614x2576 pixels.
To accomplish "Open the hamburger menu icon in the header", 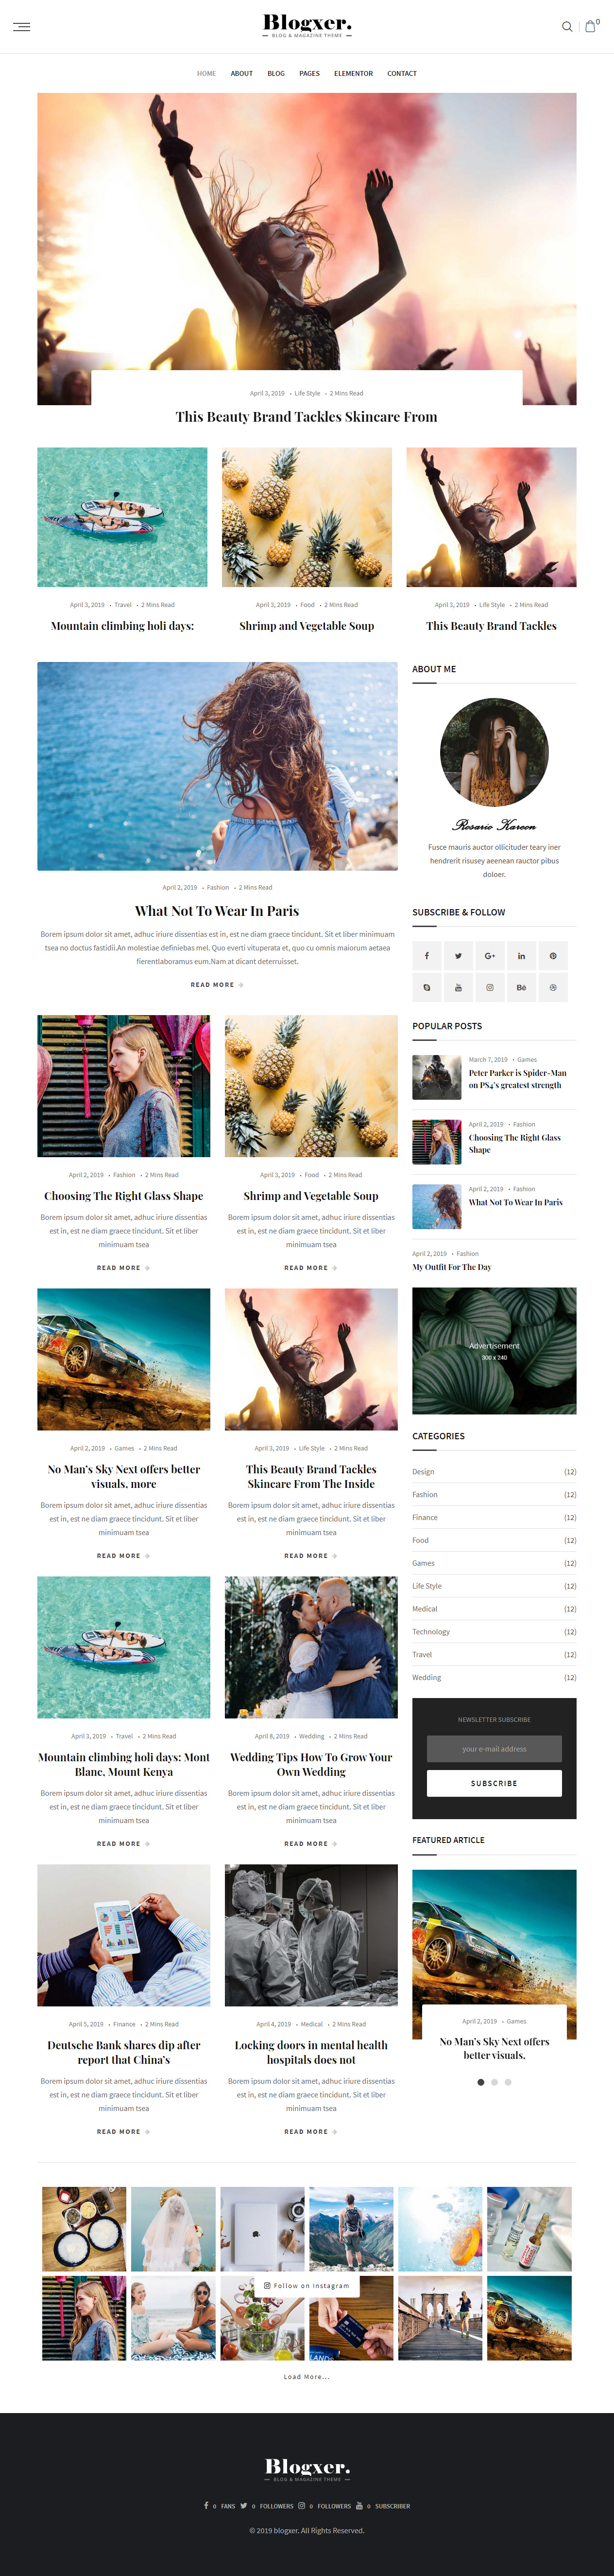I will 21,27.
